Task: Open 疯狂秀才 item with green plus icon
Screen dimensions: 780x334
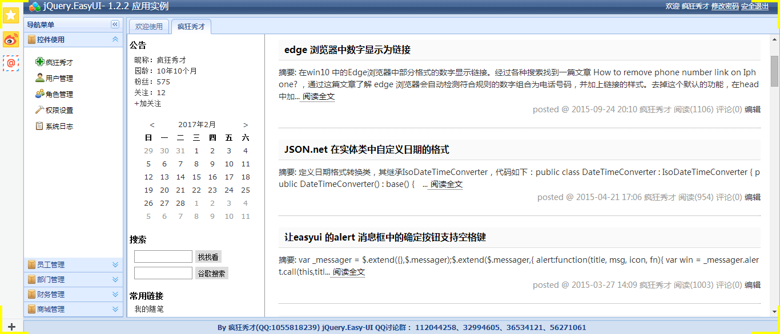Action: click(x=59, y=63)
